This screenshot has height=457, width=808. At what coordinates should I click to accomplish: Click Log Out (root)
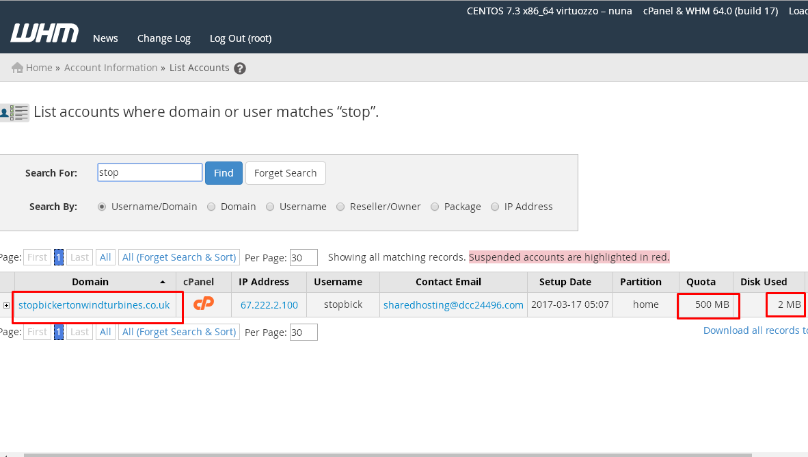click(x=241, y=39)
